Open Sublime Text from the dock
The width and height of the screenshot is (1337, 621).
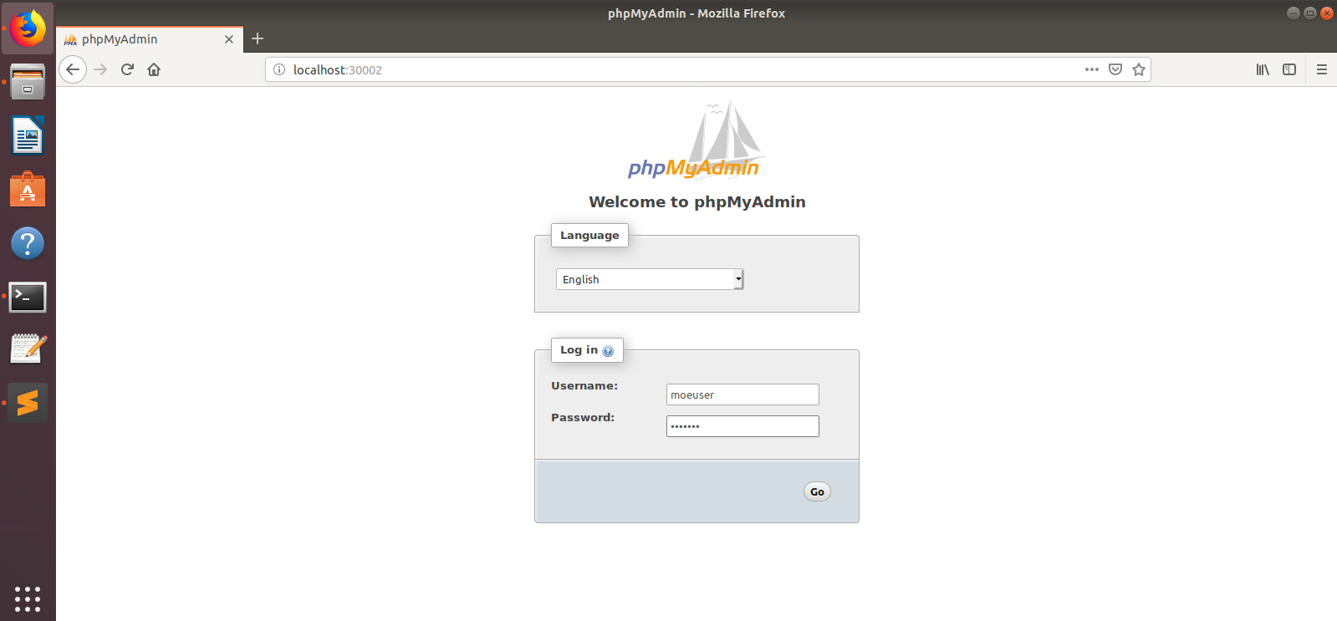tap(28, 403)
